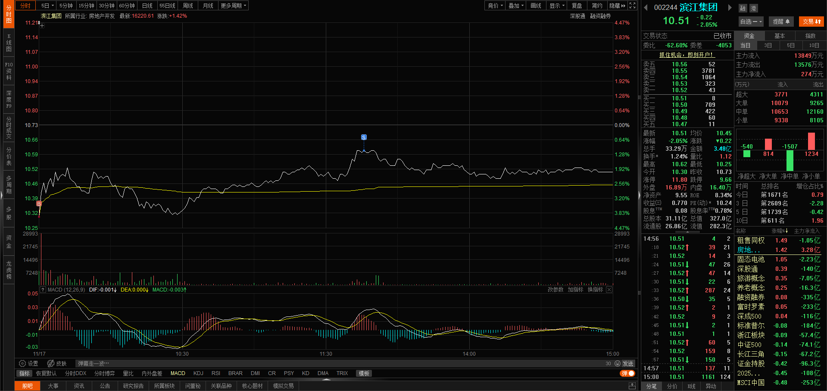Click the 港 Hong Kong connect badge

pos(753,8)
